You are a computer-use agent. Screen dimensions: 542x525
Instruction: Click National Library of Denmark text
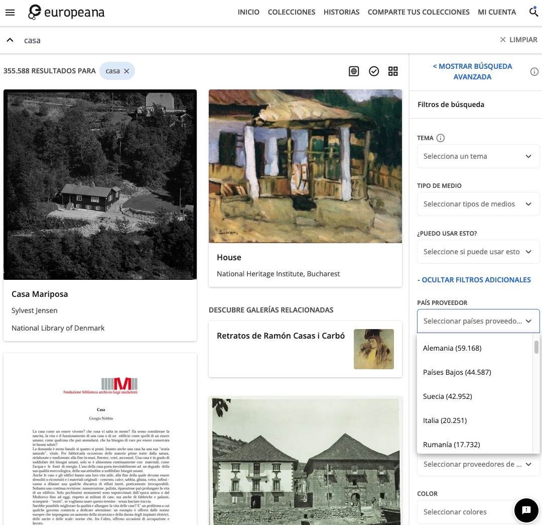[58, 328]
